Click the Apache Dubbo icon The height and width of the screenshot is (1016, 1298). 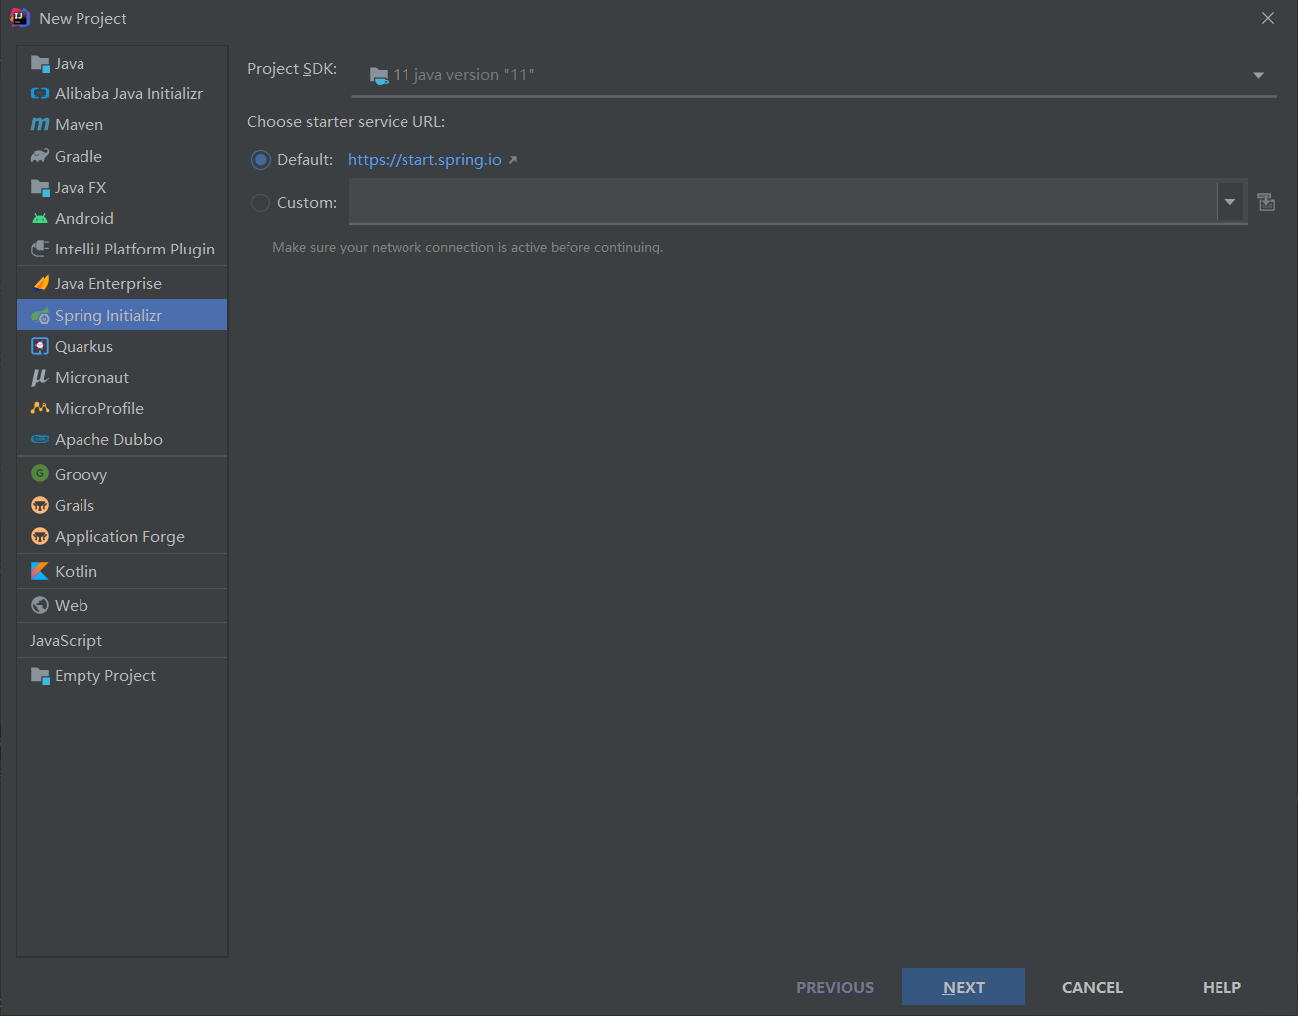40,439
